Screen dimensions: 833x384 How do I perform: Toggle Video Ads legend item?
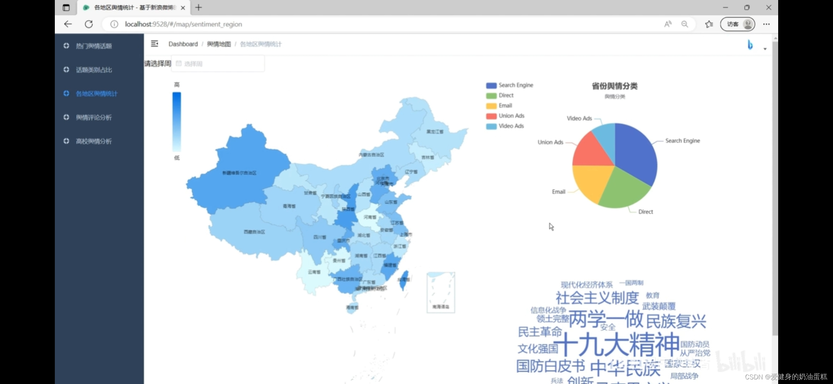pos(505,126)
